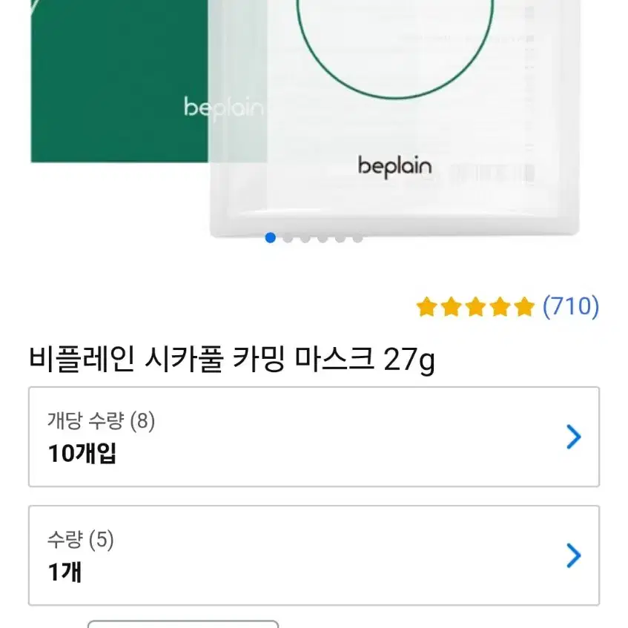Go to third product image dot
The image size is (628, 628).
305,238
